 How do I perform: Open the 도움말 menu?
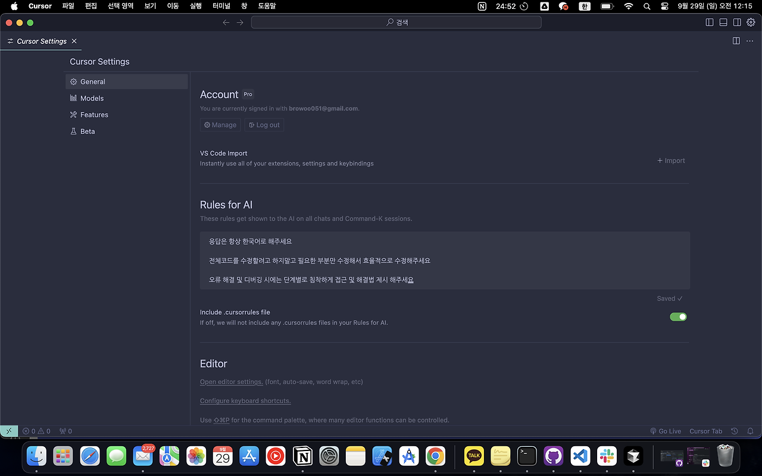[267, 6]
